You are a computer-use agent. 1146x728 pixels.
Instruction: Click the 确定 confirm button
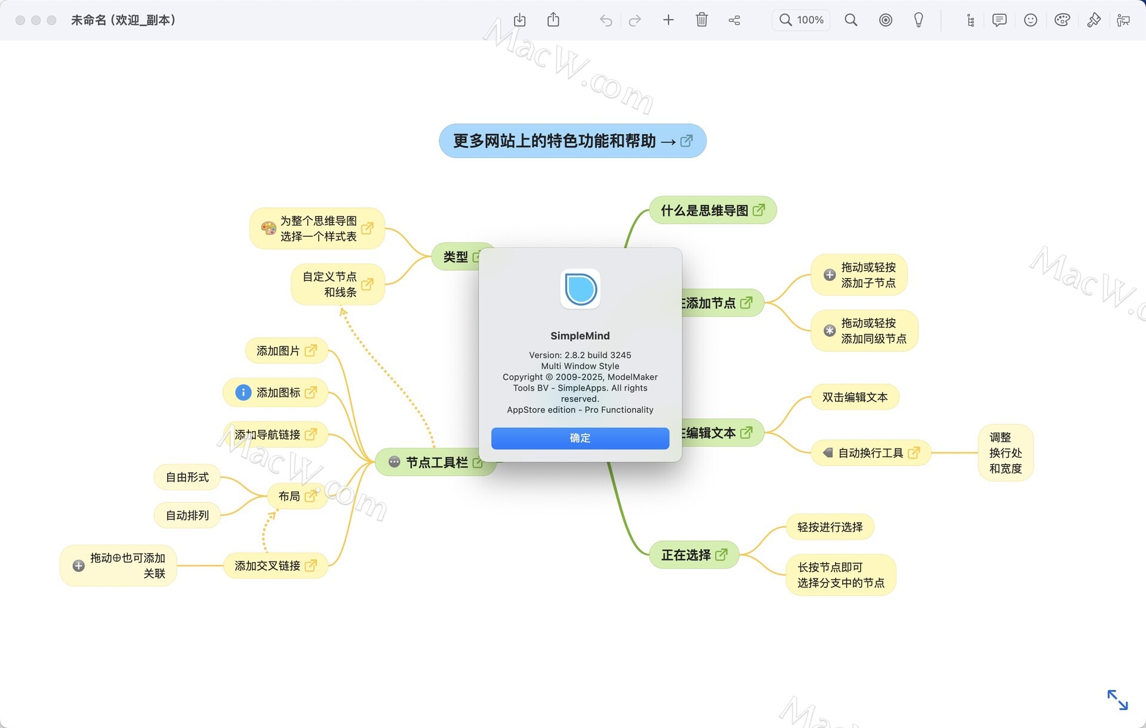(x=580, y=438)
